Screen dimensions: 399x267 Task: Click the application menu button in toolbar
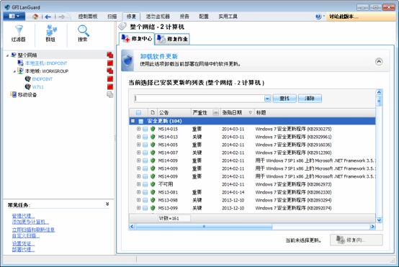[x=14, y=17]
